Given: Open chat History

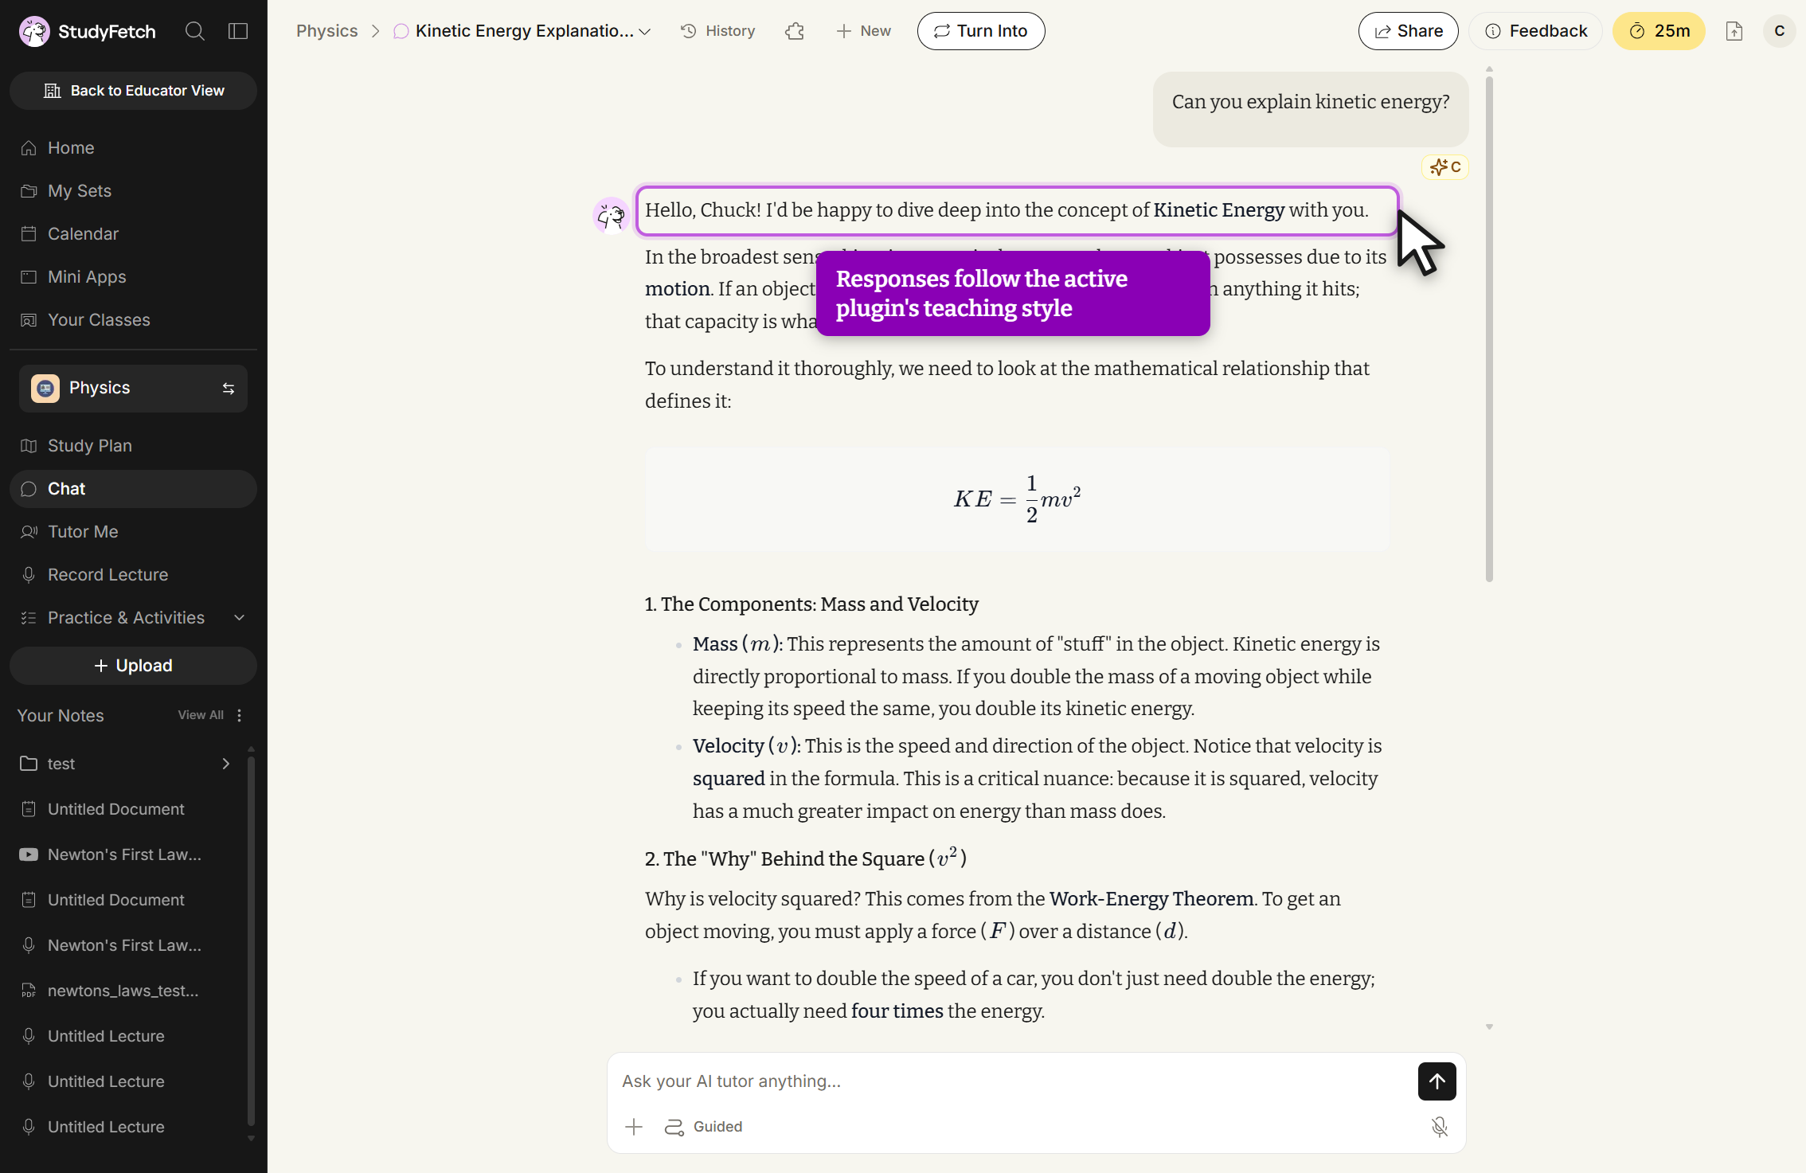Looking at the screenshot, I should [718, 31].
